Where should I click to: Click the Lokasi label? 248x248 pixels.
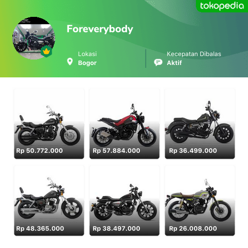(87, 54)
